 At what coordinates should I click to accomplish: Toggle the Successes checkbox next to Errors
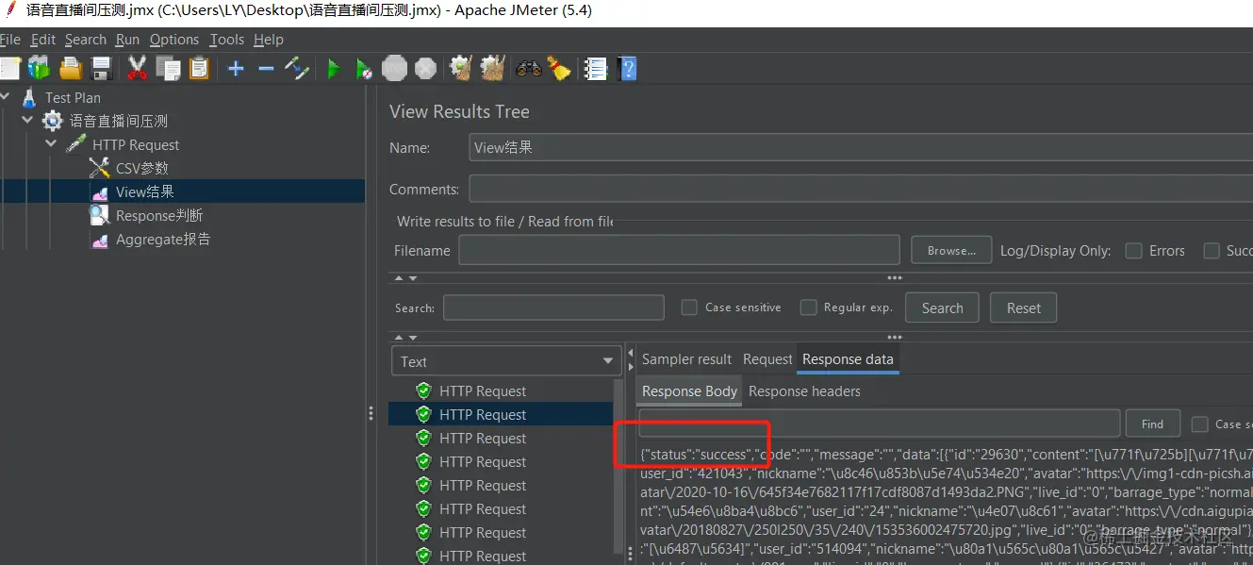tap(1212, 251)
